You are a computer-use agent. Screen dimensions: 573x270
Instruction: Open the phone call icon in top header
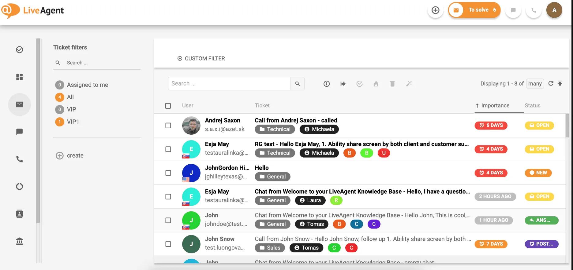534,10
